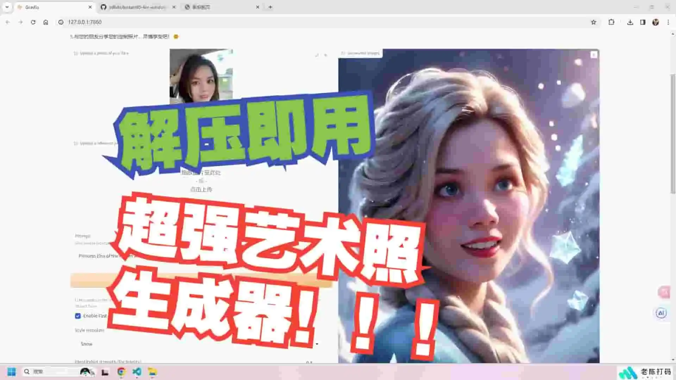The height and width of the screenshot is (380, 676).
Task: Open the Windows Start menu
Action: [x=12, y=372]
